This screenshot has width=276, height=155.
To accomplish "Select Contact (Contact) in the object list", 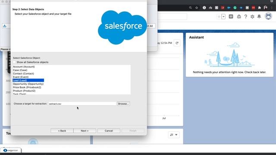I will [23, 74].
